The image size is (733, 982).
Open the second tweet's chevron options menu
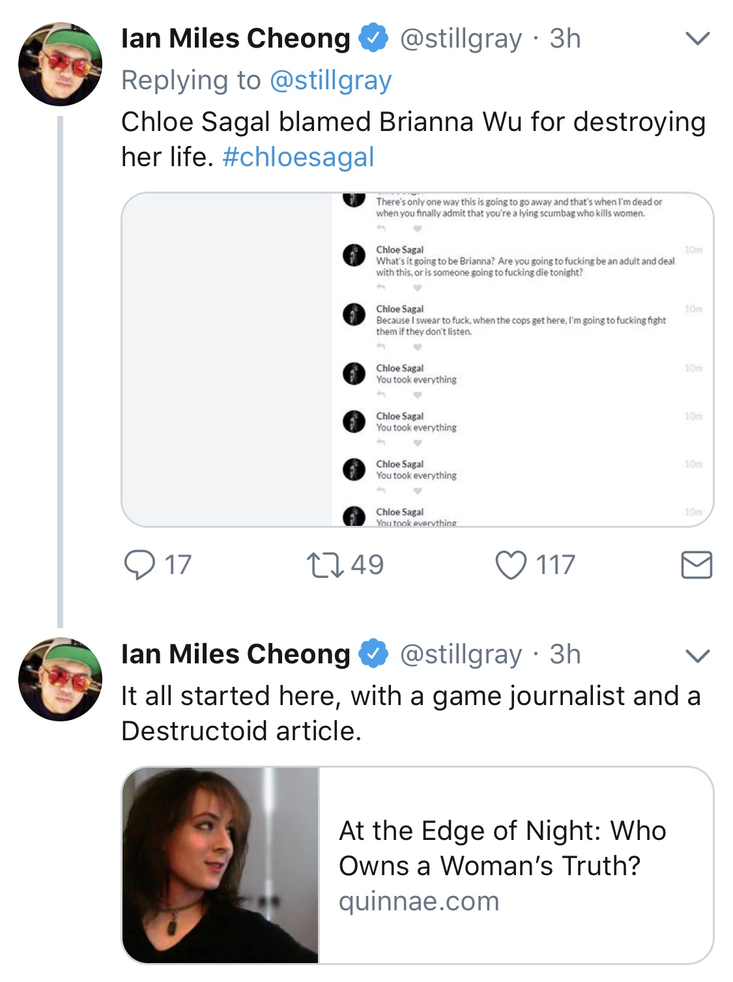698,655
